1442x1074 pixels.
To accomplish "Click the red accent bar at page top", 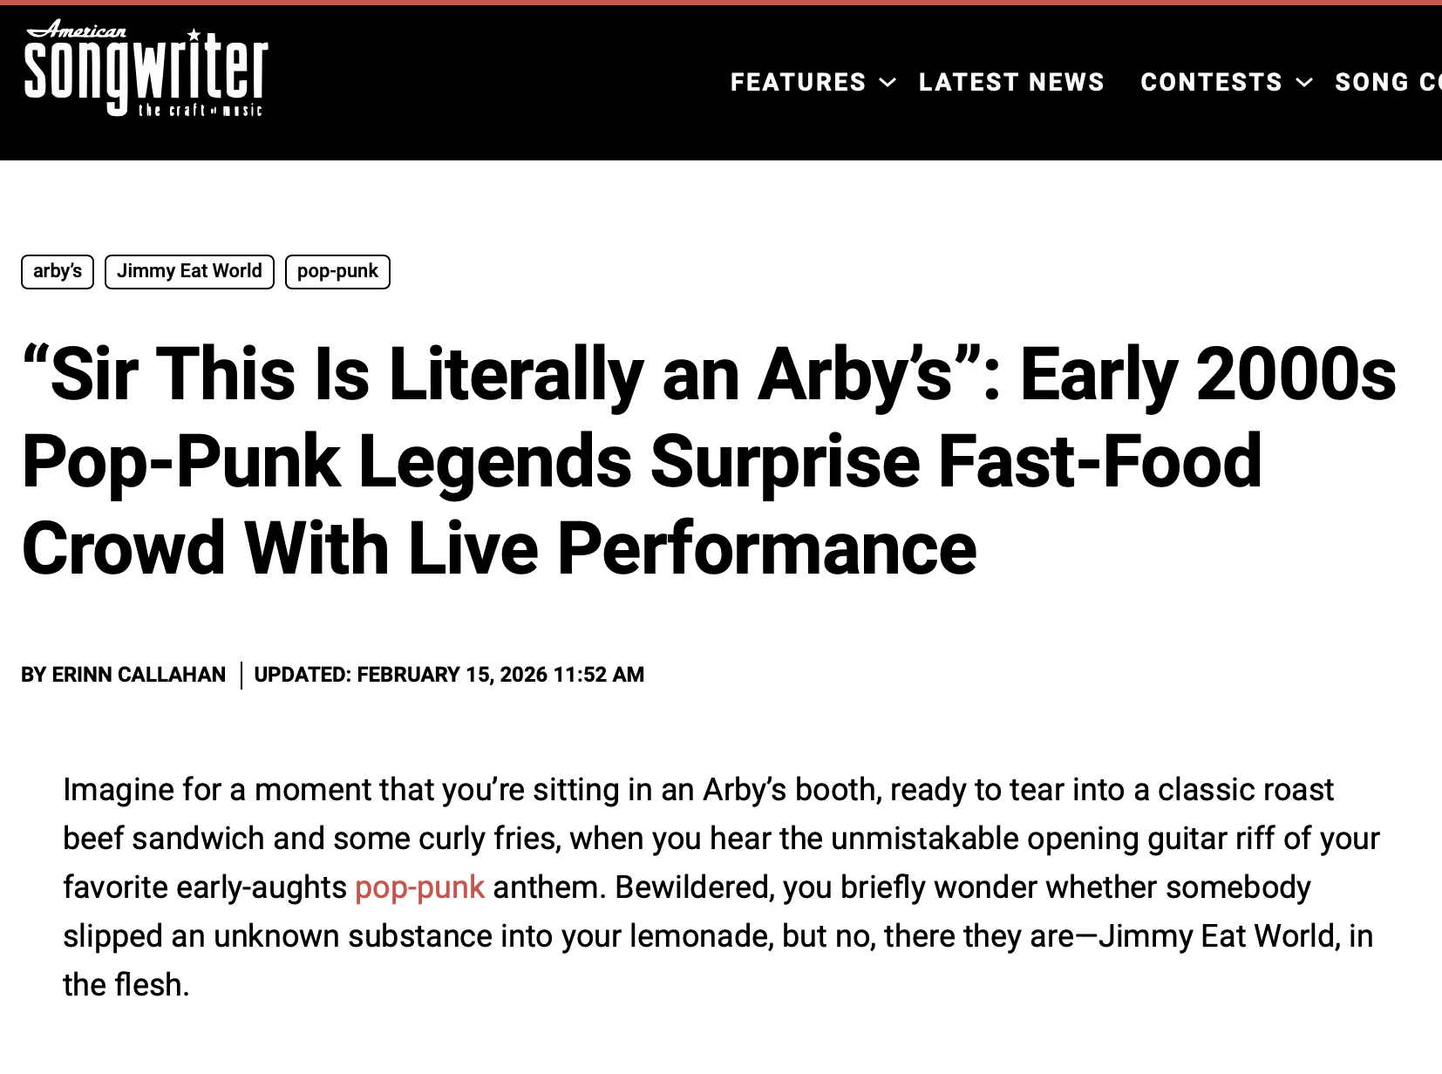I will (x=721, y=3).
